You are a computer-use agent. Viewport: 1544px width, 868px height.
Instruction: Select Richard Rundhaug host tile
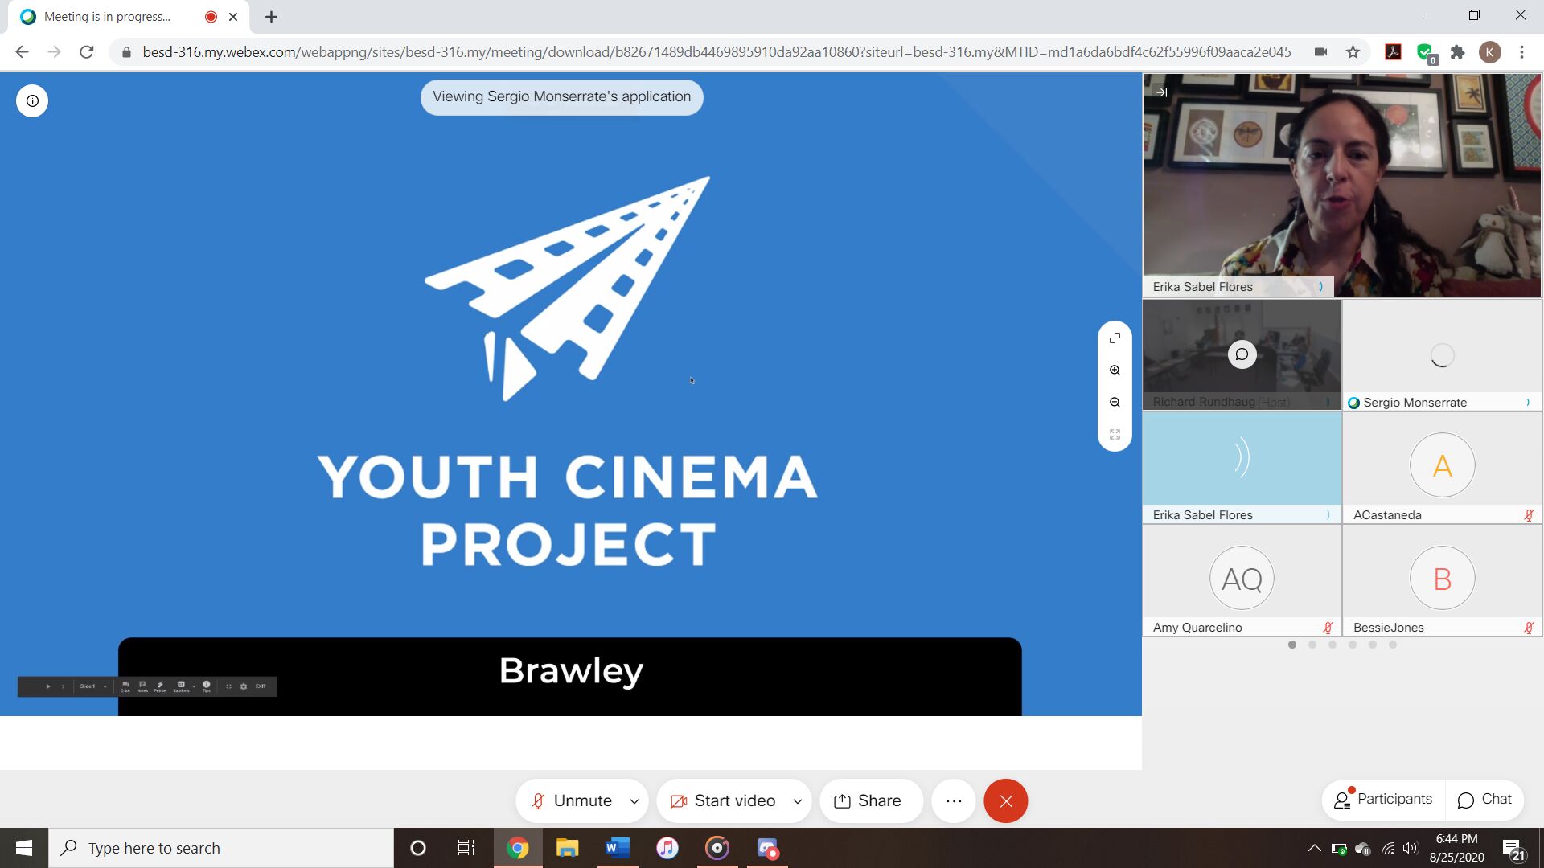(x=1242, y=354)
